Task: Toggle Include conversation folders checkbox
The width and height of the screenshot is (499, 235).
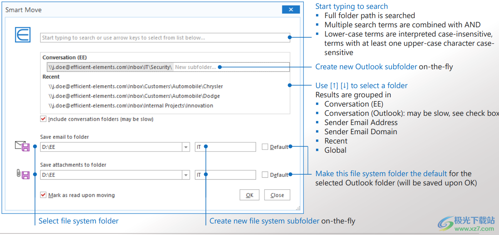Action: point(43,119)
